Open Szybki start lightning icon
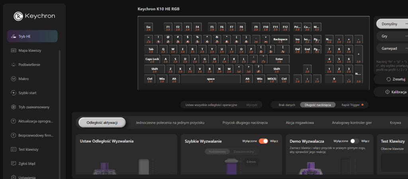The height and width of the screenshot is (179, 408). click(x=14, y=93)
